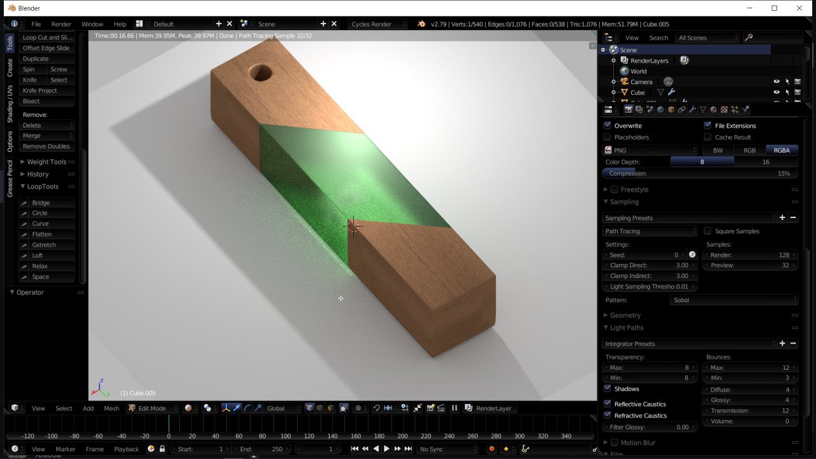The width and height of the screenshot is (816, 459).
Task: Toggle the 3D manipulator axes icon
Action: [x=226, y=408]
